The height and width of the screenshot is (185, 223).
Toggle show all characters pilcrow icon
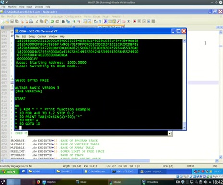click(100, 21)
